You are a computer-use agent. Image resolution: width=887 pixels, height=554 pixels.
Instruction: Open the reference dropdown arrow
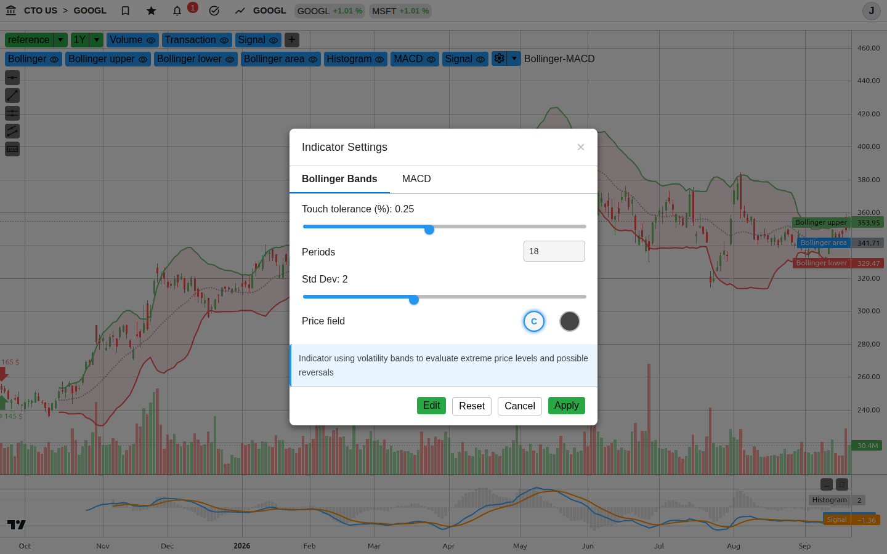(60, 40)
